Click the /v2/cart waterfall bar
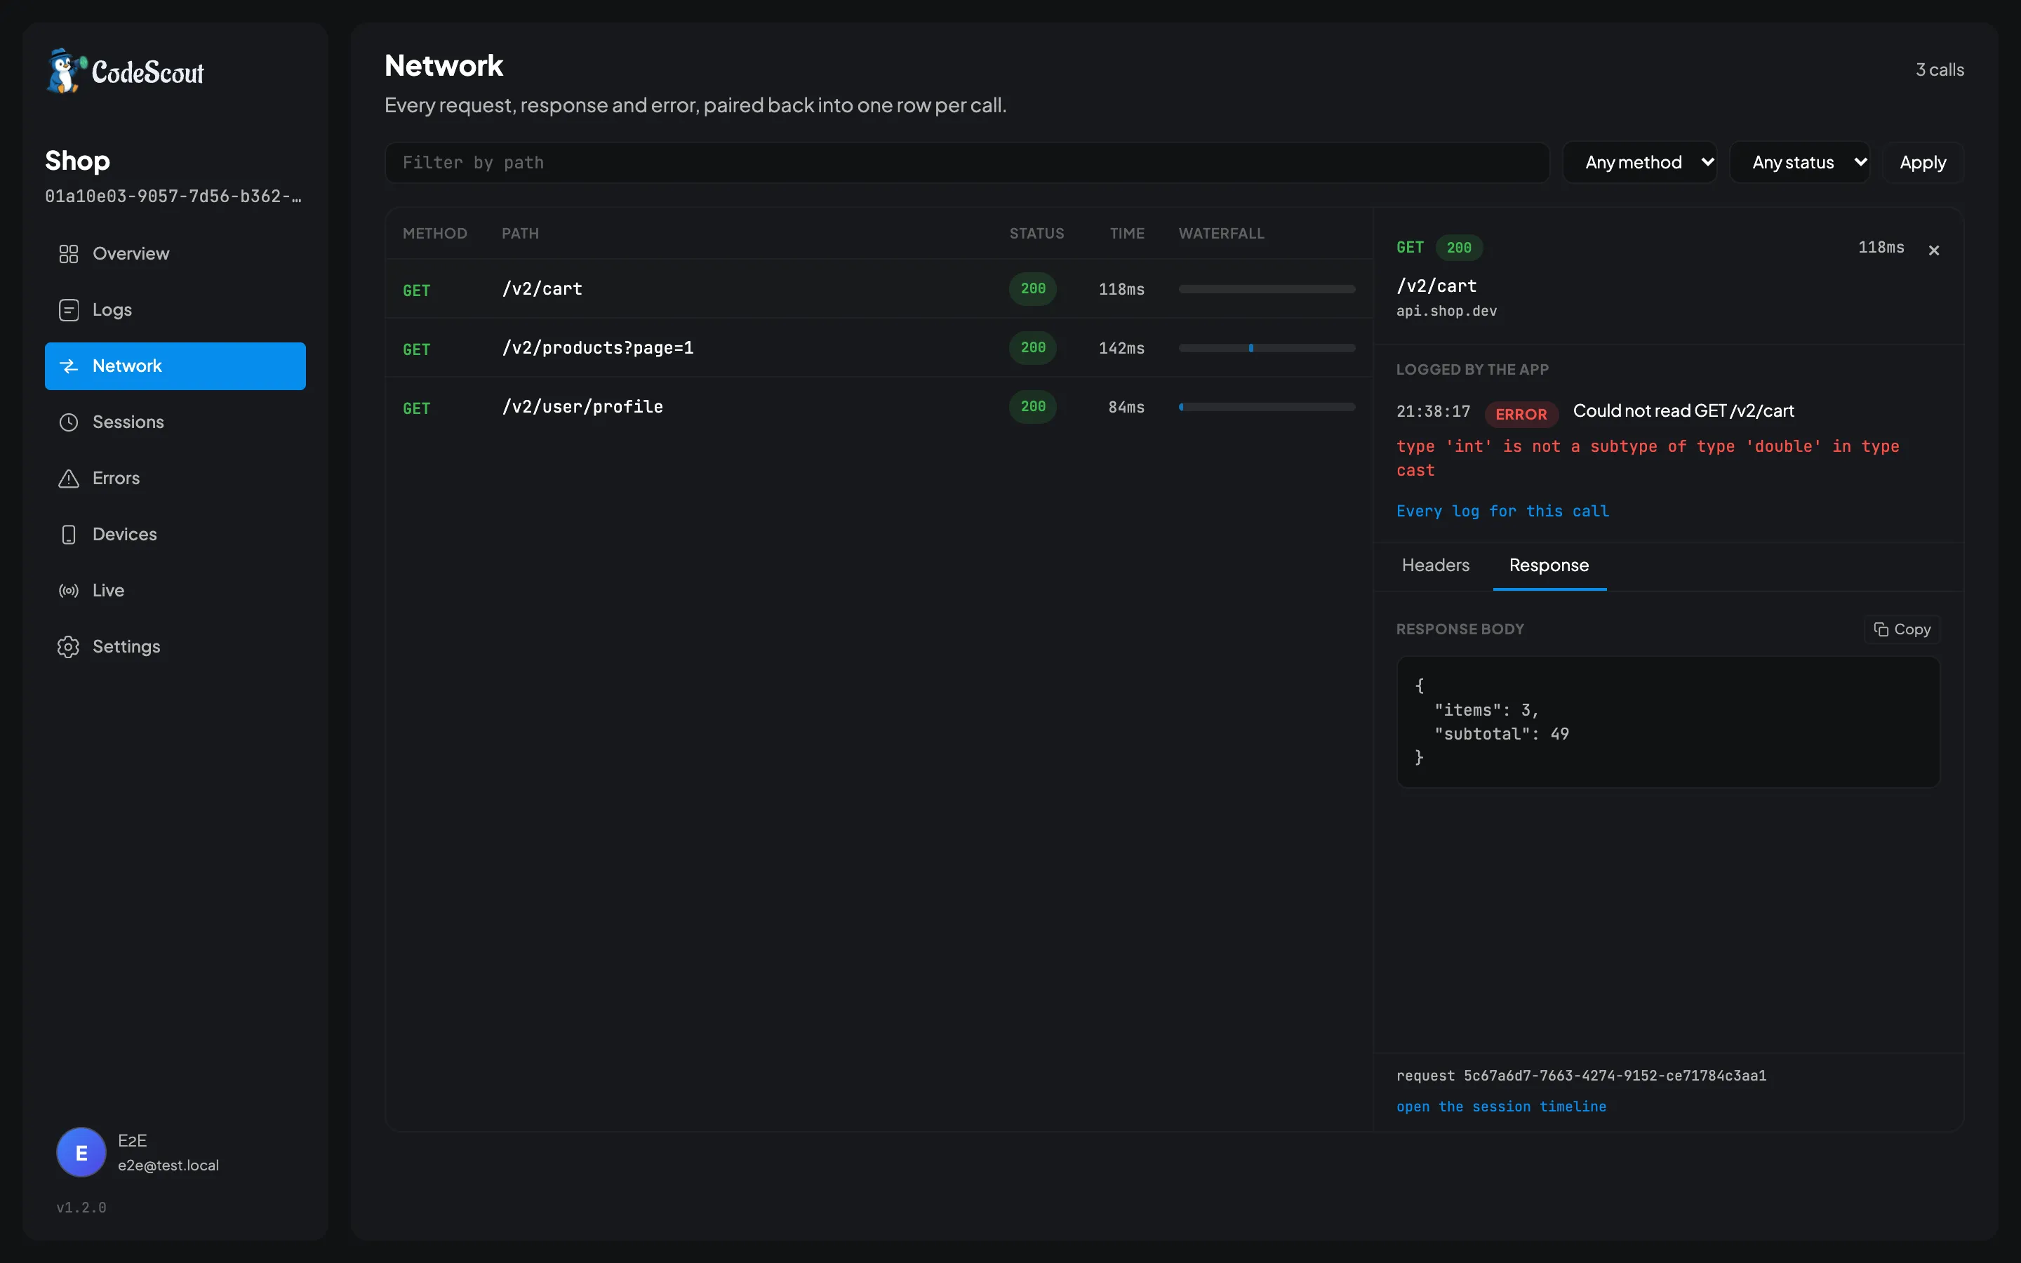 point(1266,289)
